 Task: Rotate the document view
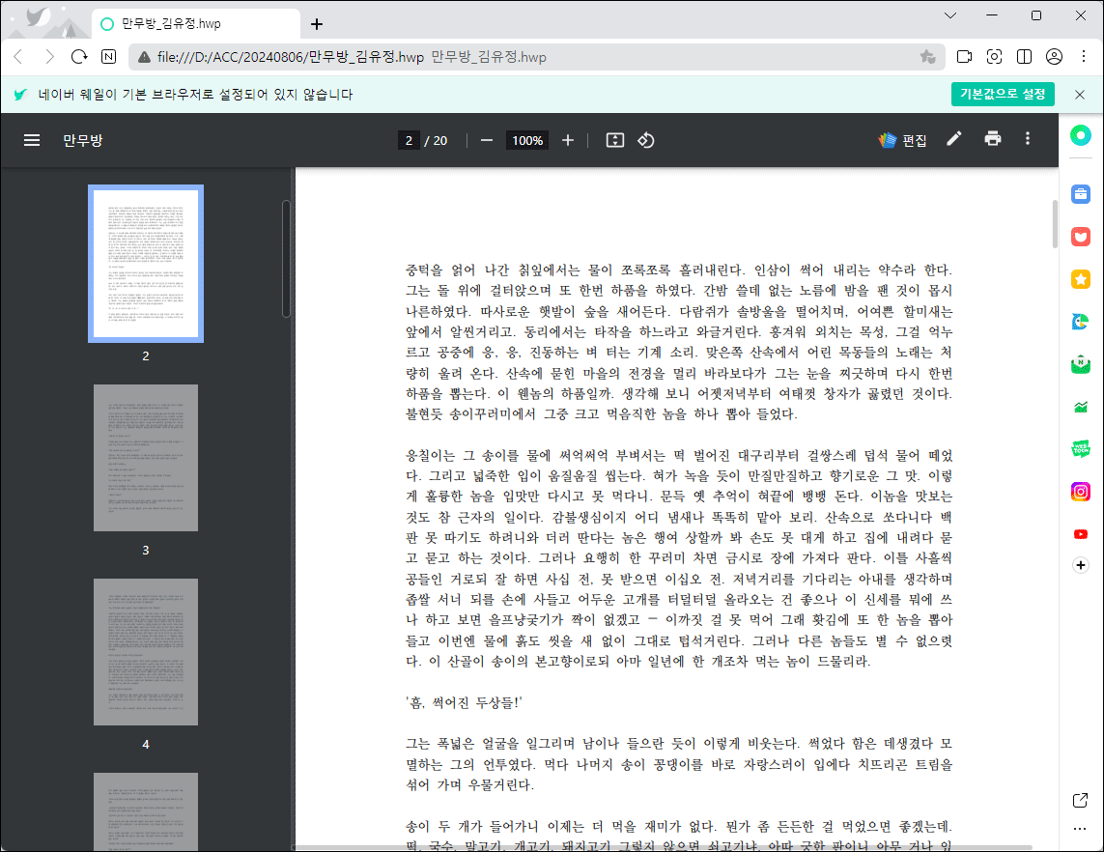click(x=645, y=140)
